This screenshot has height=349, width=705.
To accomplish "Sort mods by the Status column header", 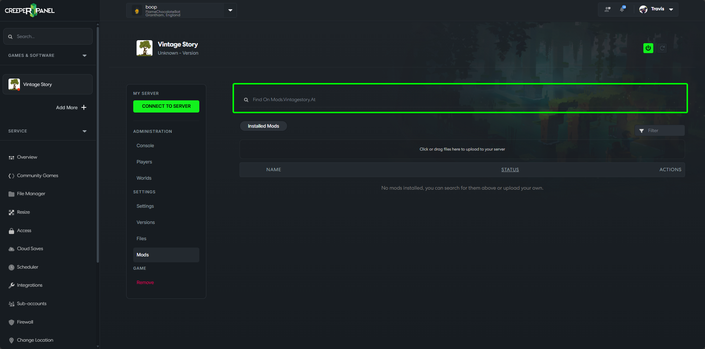I will [510, 170].
